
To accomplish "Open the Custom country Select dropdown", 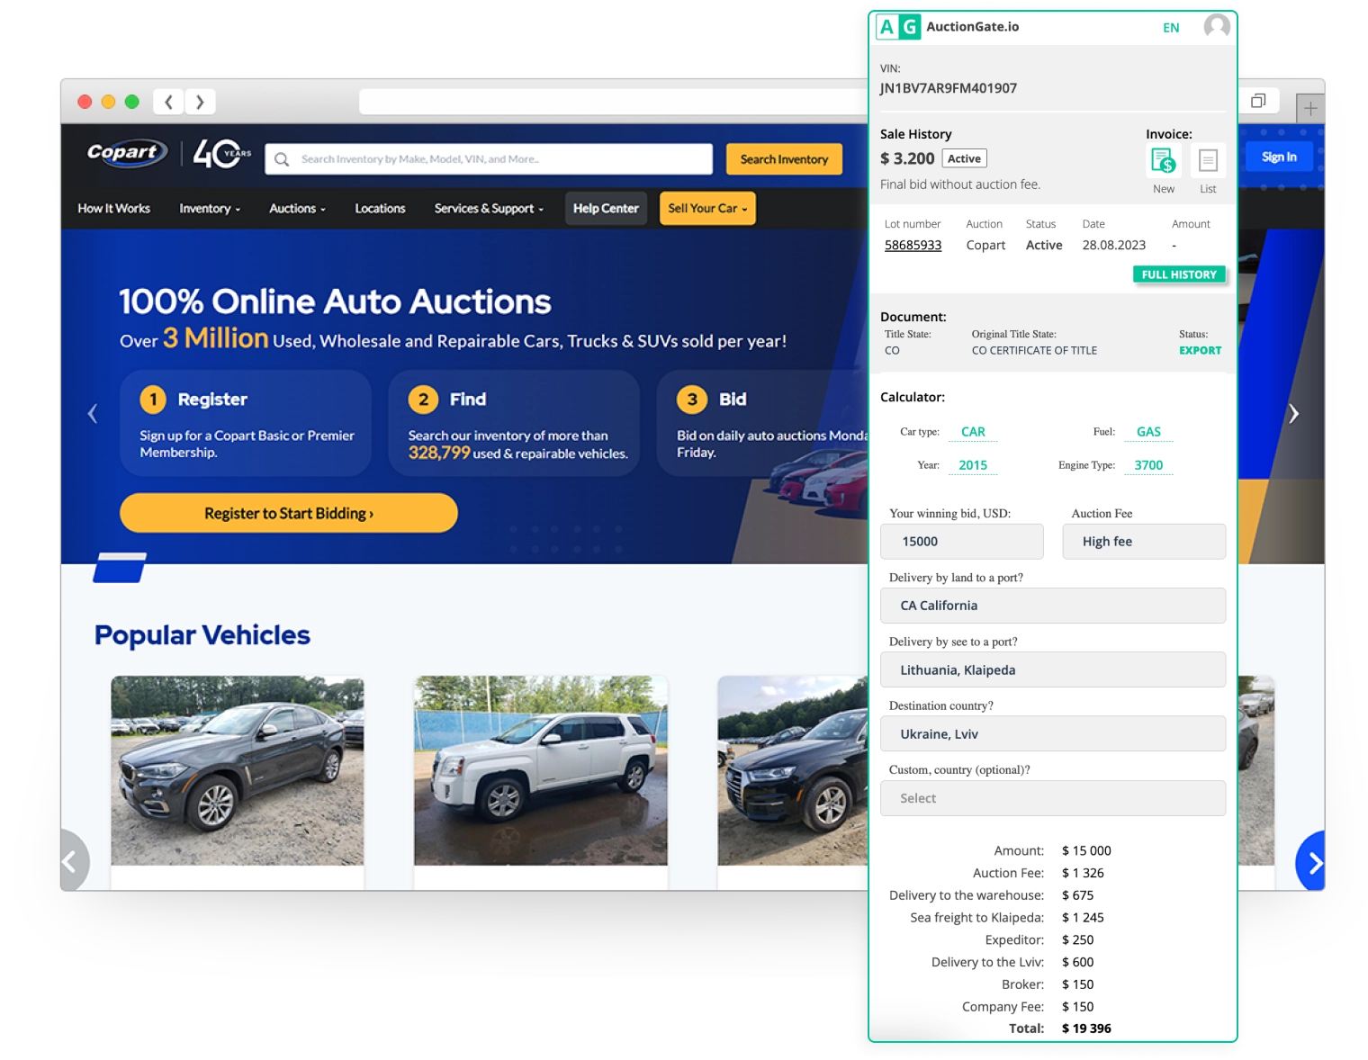I will tap(1053, 798).
